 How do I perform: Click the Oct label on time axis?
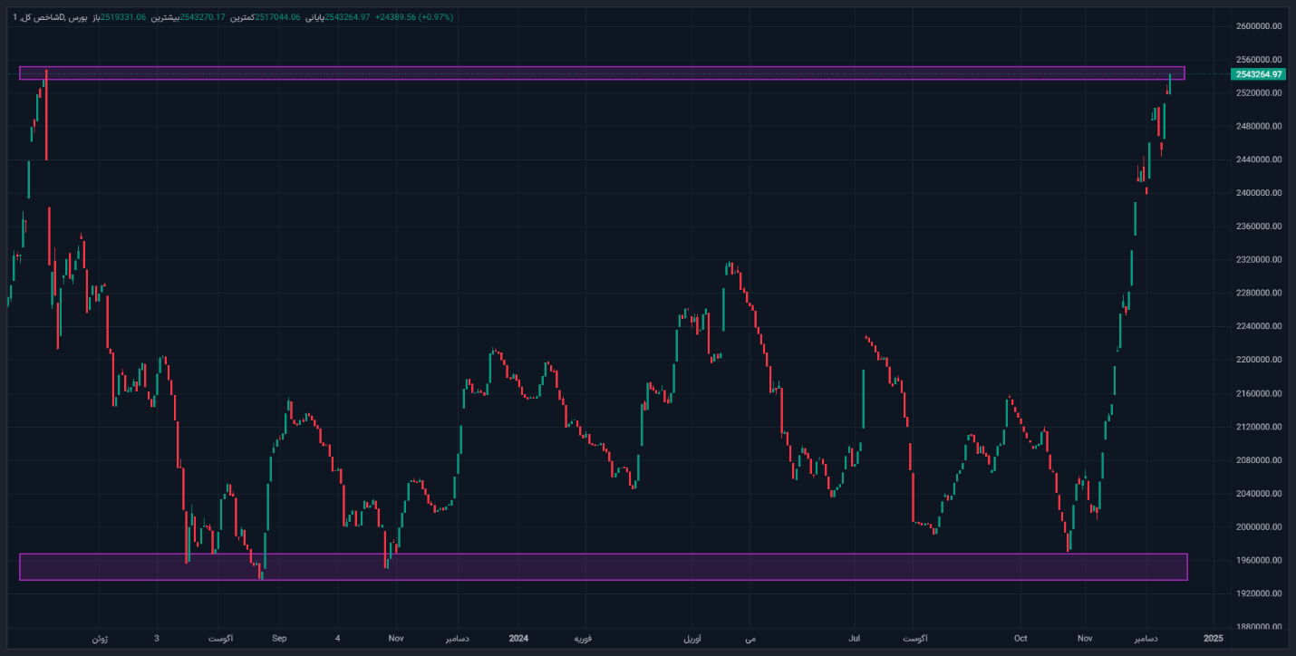(1020, 639)
